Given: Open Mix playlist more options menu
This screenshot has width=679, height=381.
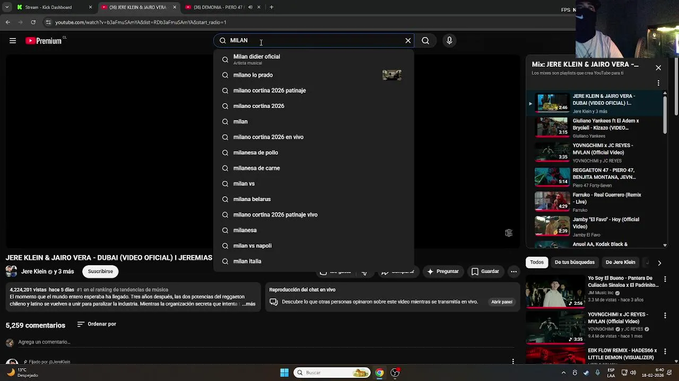Looking at the screenshot, I should (658, 83).
